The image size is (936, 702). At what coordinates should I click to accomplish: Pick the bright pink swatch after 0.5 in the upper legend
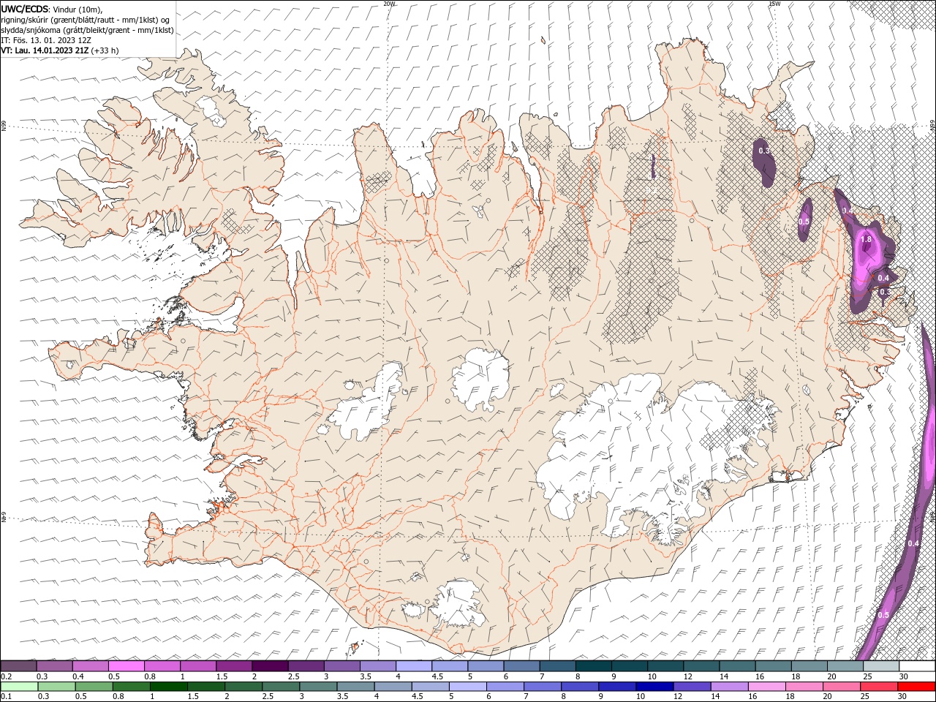126,666
